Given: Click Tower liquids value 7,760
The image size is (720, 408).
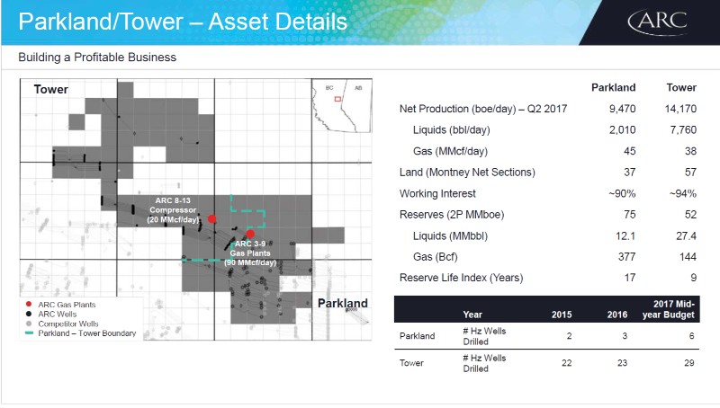Looking at the screenshot, I should tap(683, 130).
